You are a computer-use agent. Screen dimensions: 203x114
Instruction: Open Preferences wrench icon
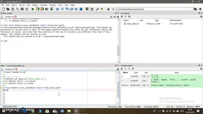[x=97, y=9]
